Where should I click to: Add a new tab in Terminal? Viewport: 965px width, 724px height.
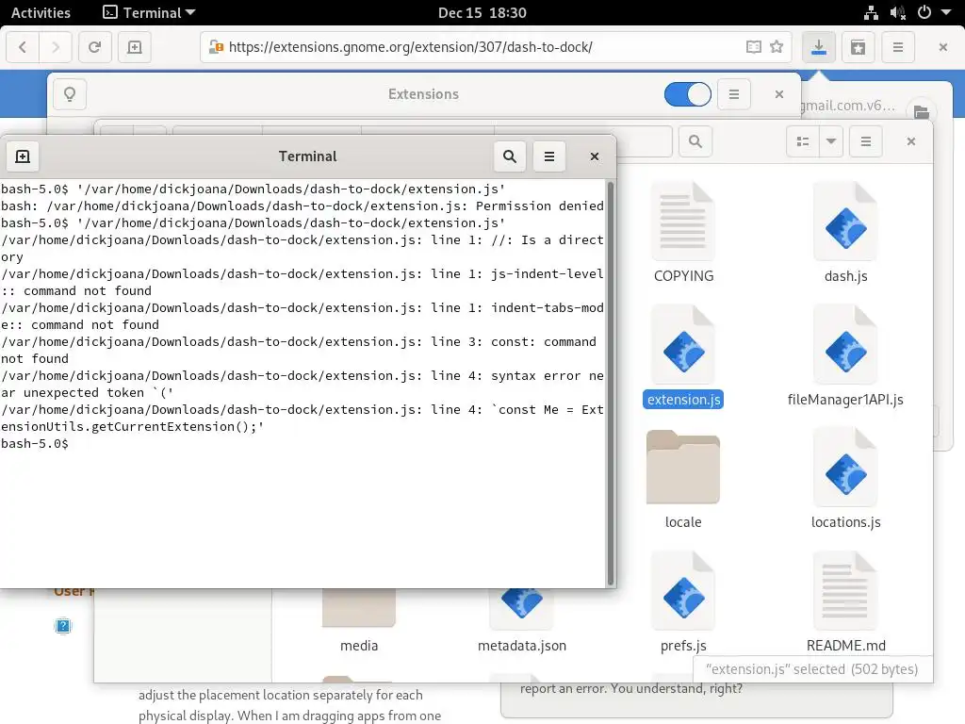coord(23,156)
